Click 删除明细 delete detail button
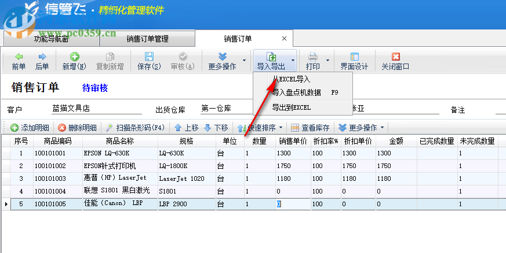This screenshot has height=253, width=506. point(77,128)
